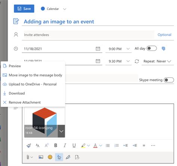Image resolution: width=177 pixels, height=166 pixels.
Task: Select Move image to the message body
Action: (33, 75)
